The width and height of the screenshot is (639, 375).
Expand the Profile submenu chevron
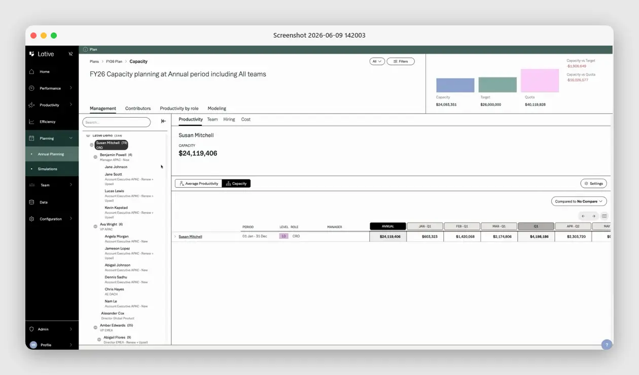(70, 345)
